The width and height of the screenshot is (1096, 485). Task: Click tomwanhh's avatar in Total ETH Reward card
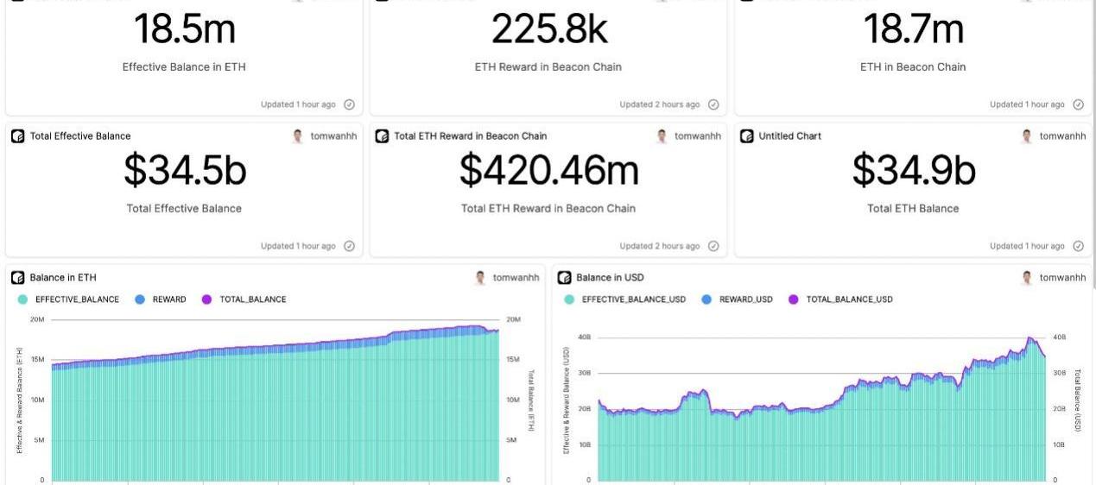[662, 136]
